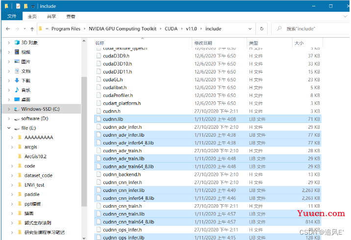Select cudnn_adv_infer.lib file icon
Image resolution: width=351 pixels, height=240 pixels.
(99, 135)
